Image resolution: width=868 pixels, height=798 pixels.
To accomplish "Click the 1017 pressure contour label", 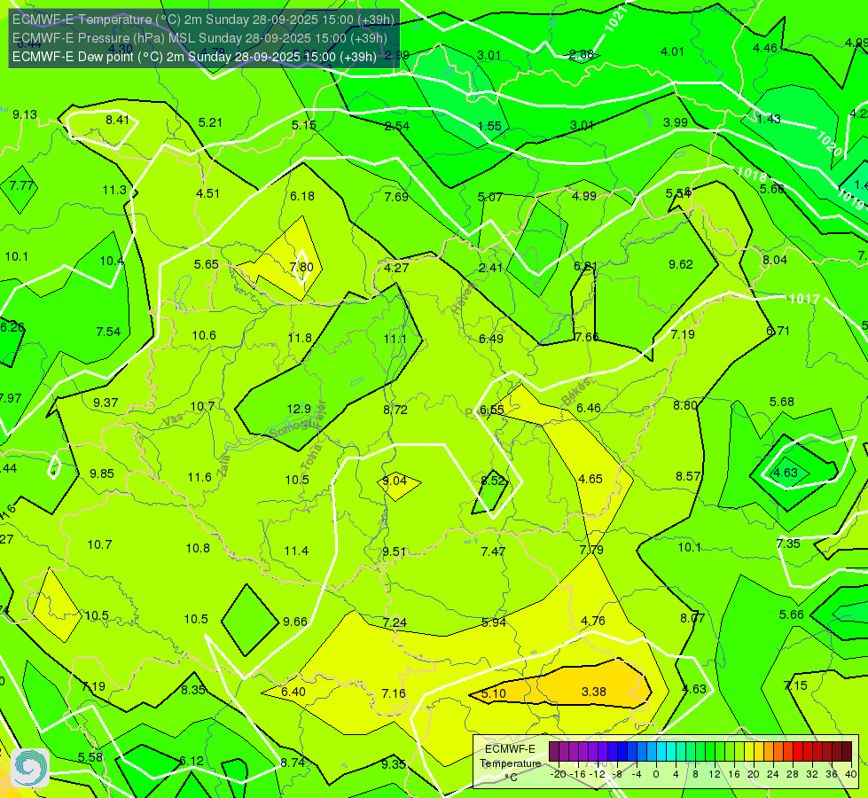I will (804, 299).
